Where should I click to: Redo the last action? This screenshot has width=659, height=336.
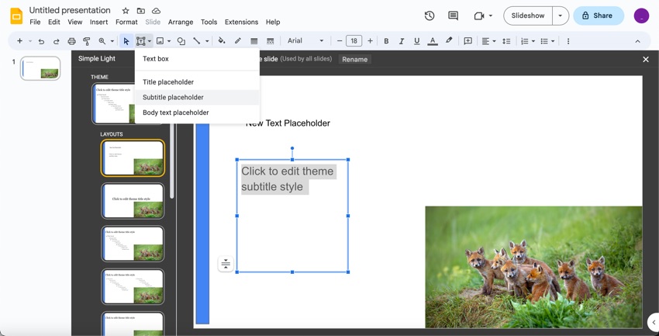tap(57, 41)
